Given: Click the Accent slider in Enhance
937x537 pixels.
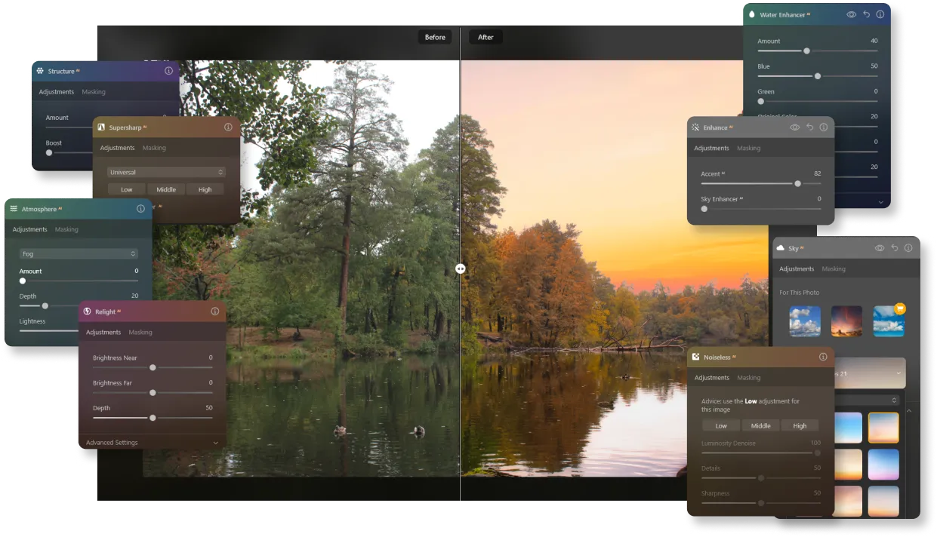Looking at the screenshot, I should (761, 183).
